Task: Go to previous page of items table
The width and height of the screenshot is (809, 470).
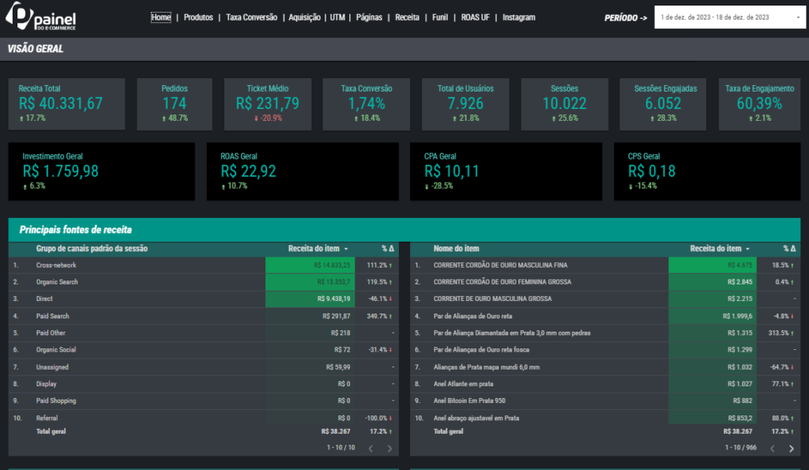Action: [x=770, y=449]
